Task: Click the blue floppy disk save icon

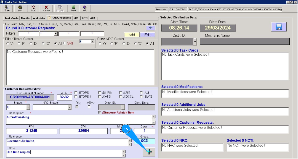Action: (x=279, y=27)
